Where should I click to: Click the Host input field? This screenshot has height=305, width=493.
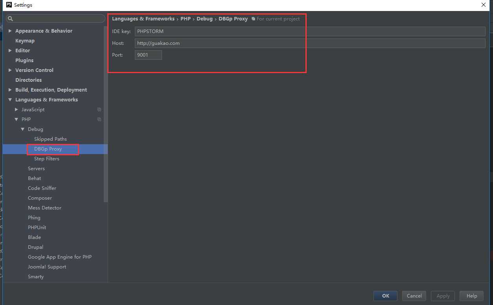pos(310,43)
